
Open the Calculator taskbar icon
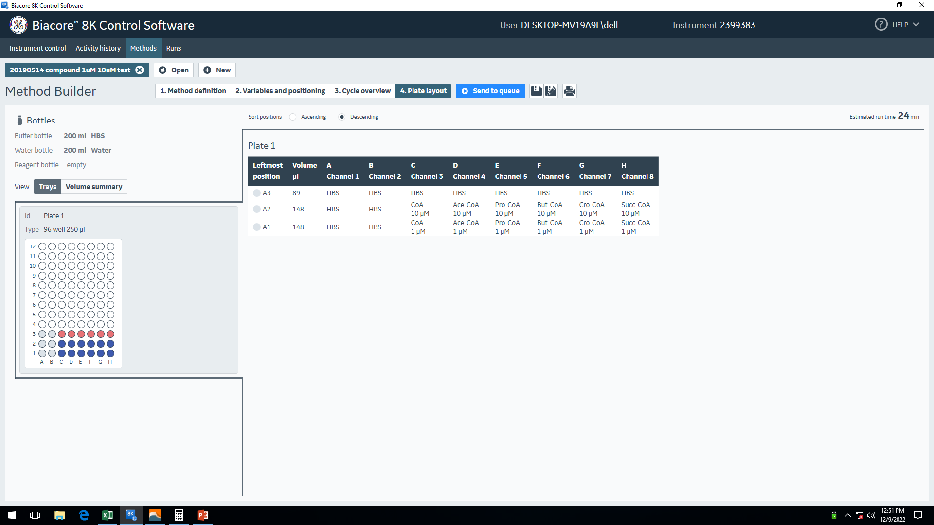pos(179,515)
